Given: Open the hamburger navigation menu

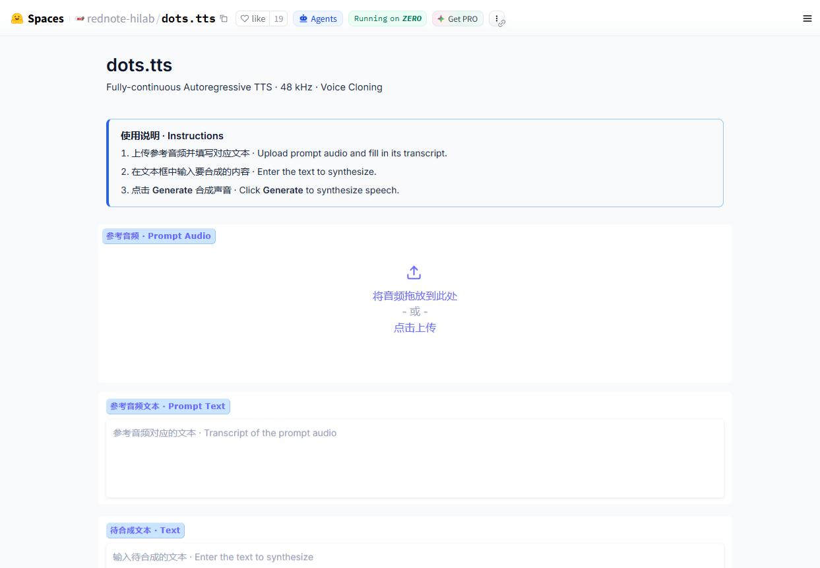Looking at the screenshot, I should click(x=807, y=18).
